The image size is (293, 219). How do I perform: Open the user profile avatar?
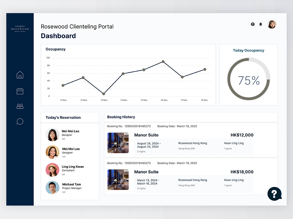point(272,24)
